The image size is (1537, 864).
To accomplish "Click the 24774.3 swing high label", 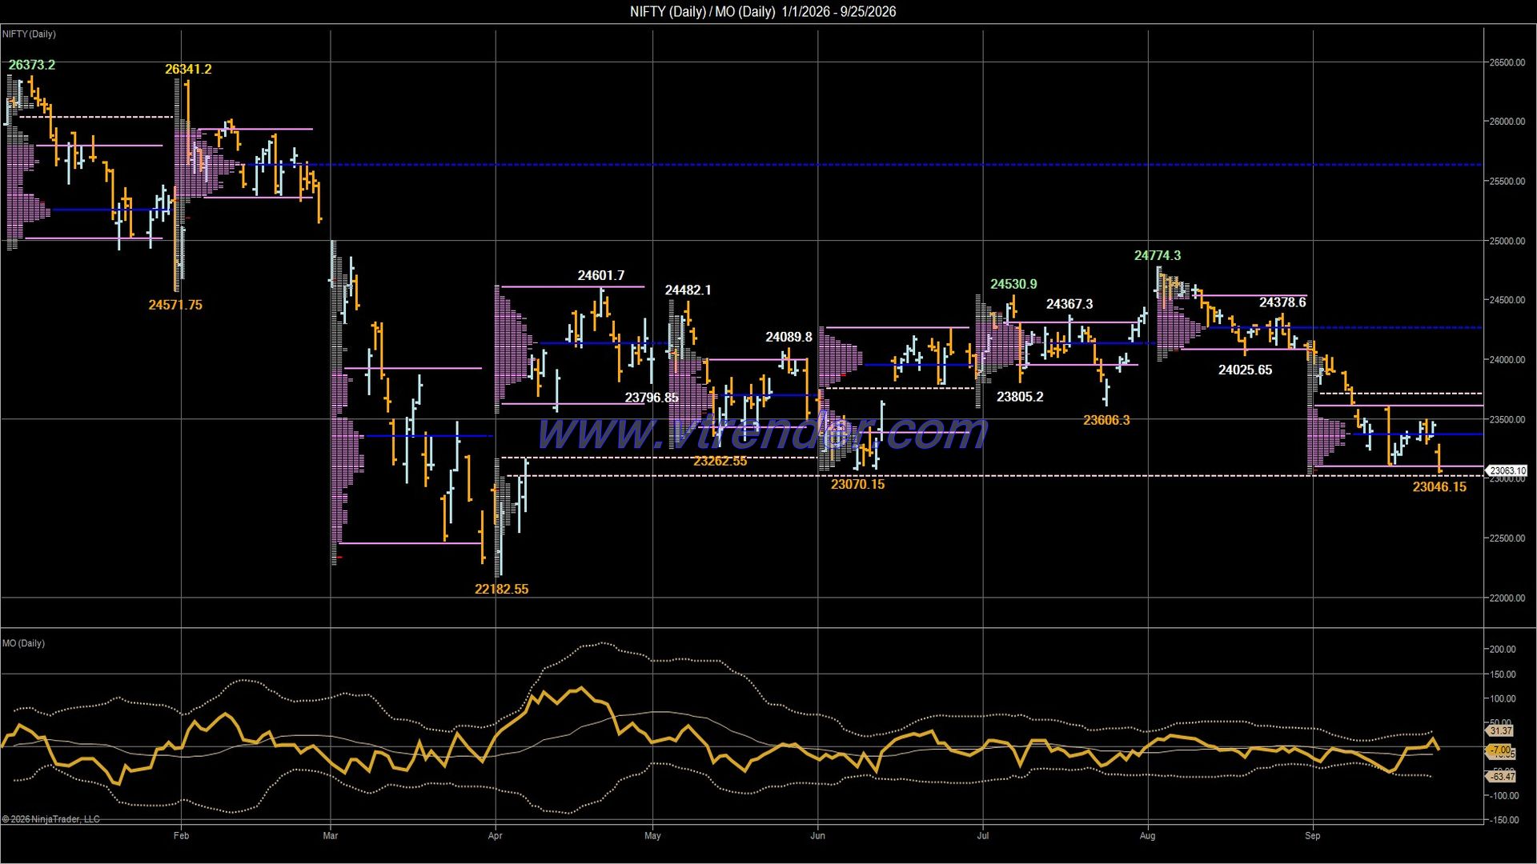I will pyautogui.click(x=1158, y=255).
